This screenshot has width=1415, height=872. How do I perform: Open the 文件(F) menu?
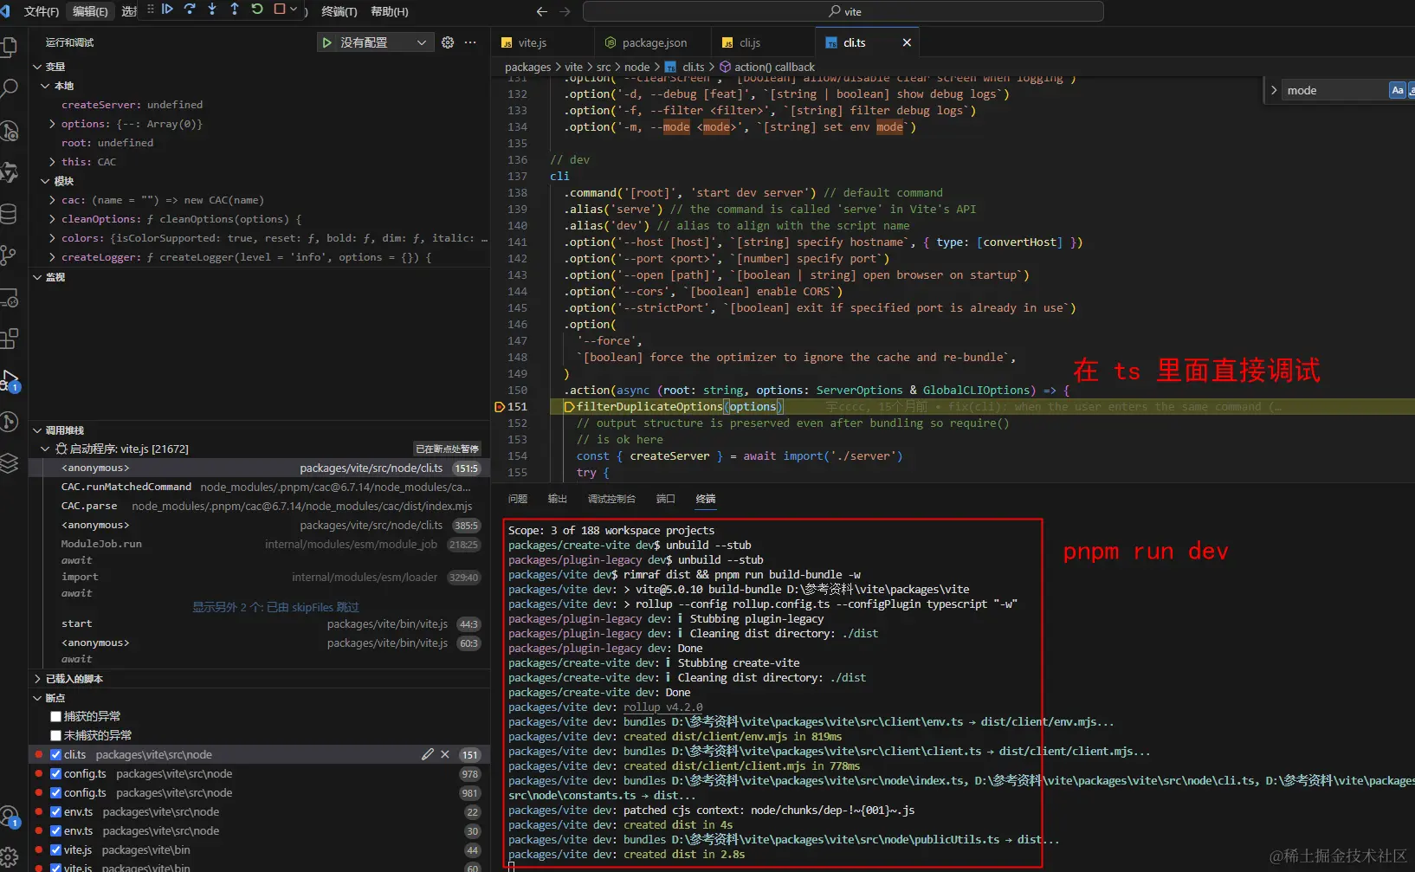[42, 11]
